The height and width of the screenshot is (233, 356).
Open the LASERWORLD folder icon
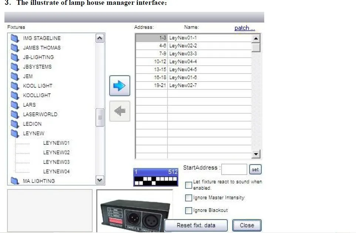click(15, 114)
